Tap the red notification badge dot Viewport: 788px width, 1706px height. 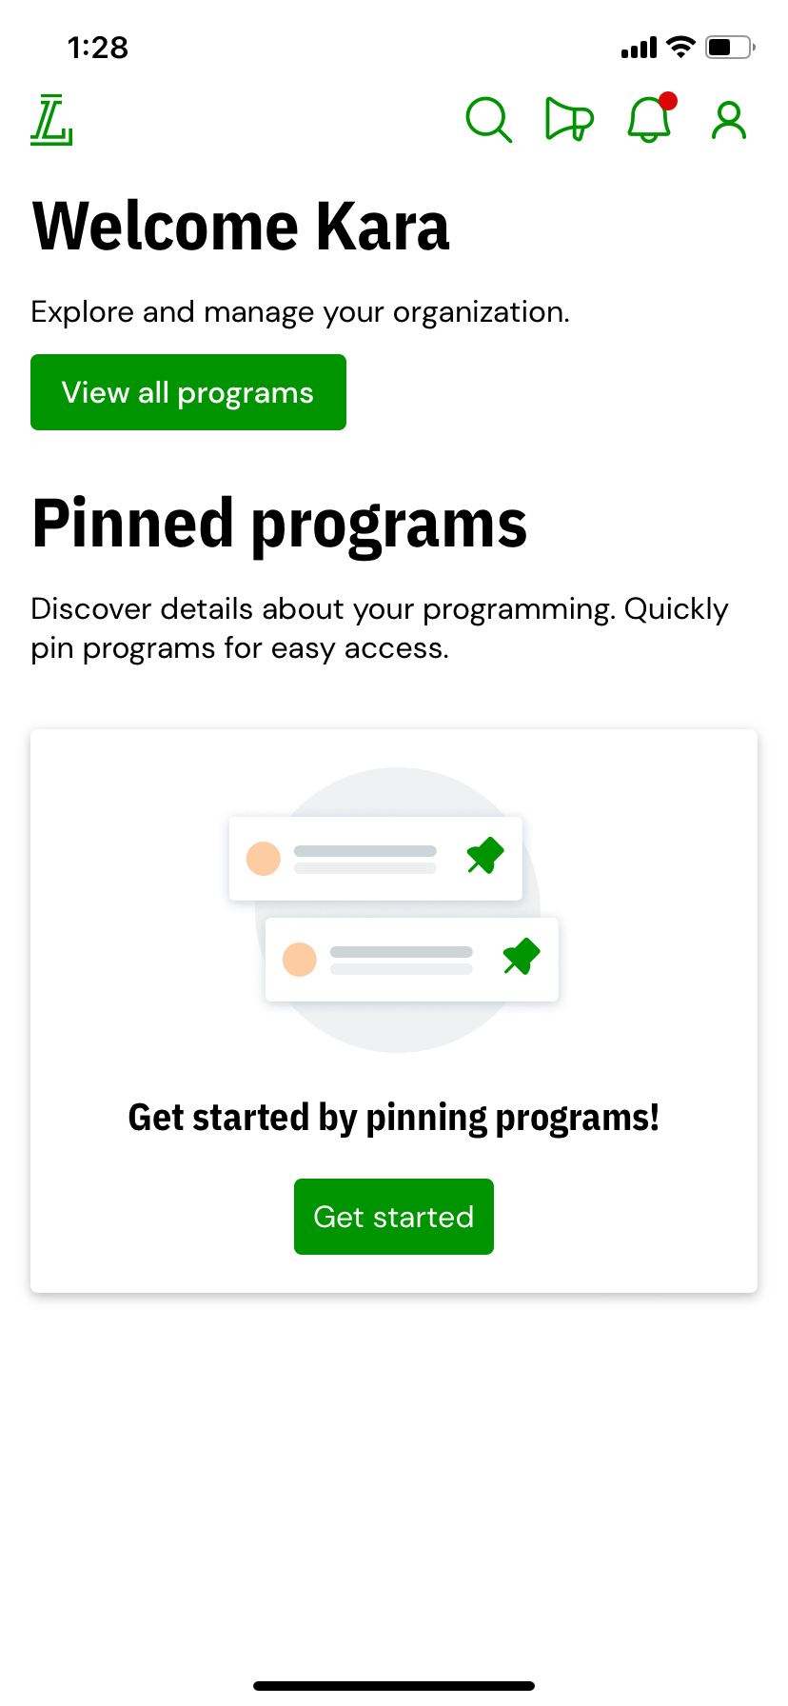[668, 101]
